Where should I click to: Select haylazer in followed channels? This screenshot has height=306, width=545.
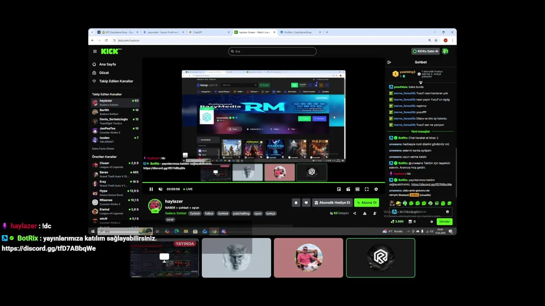(x=115, y=102)
